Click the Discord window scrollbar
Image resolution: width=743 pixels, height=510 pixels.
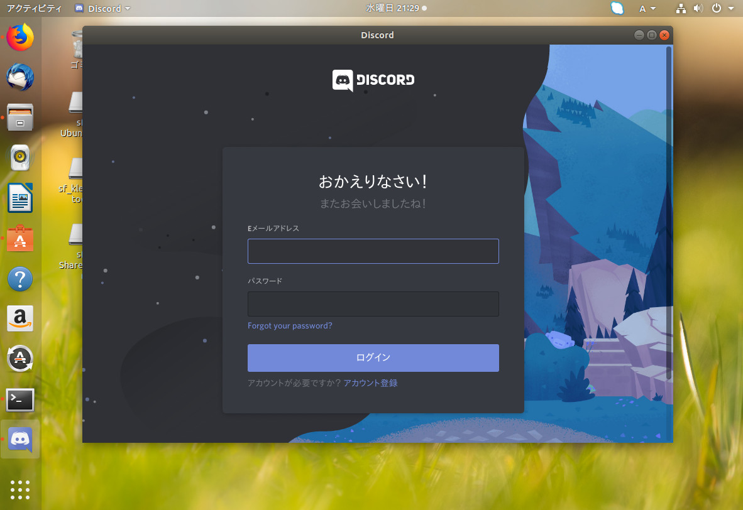click(669, 213)
